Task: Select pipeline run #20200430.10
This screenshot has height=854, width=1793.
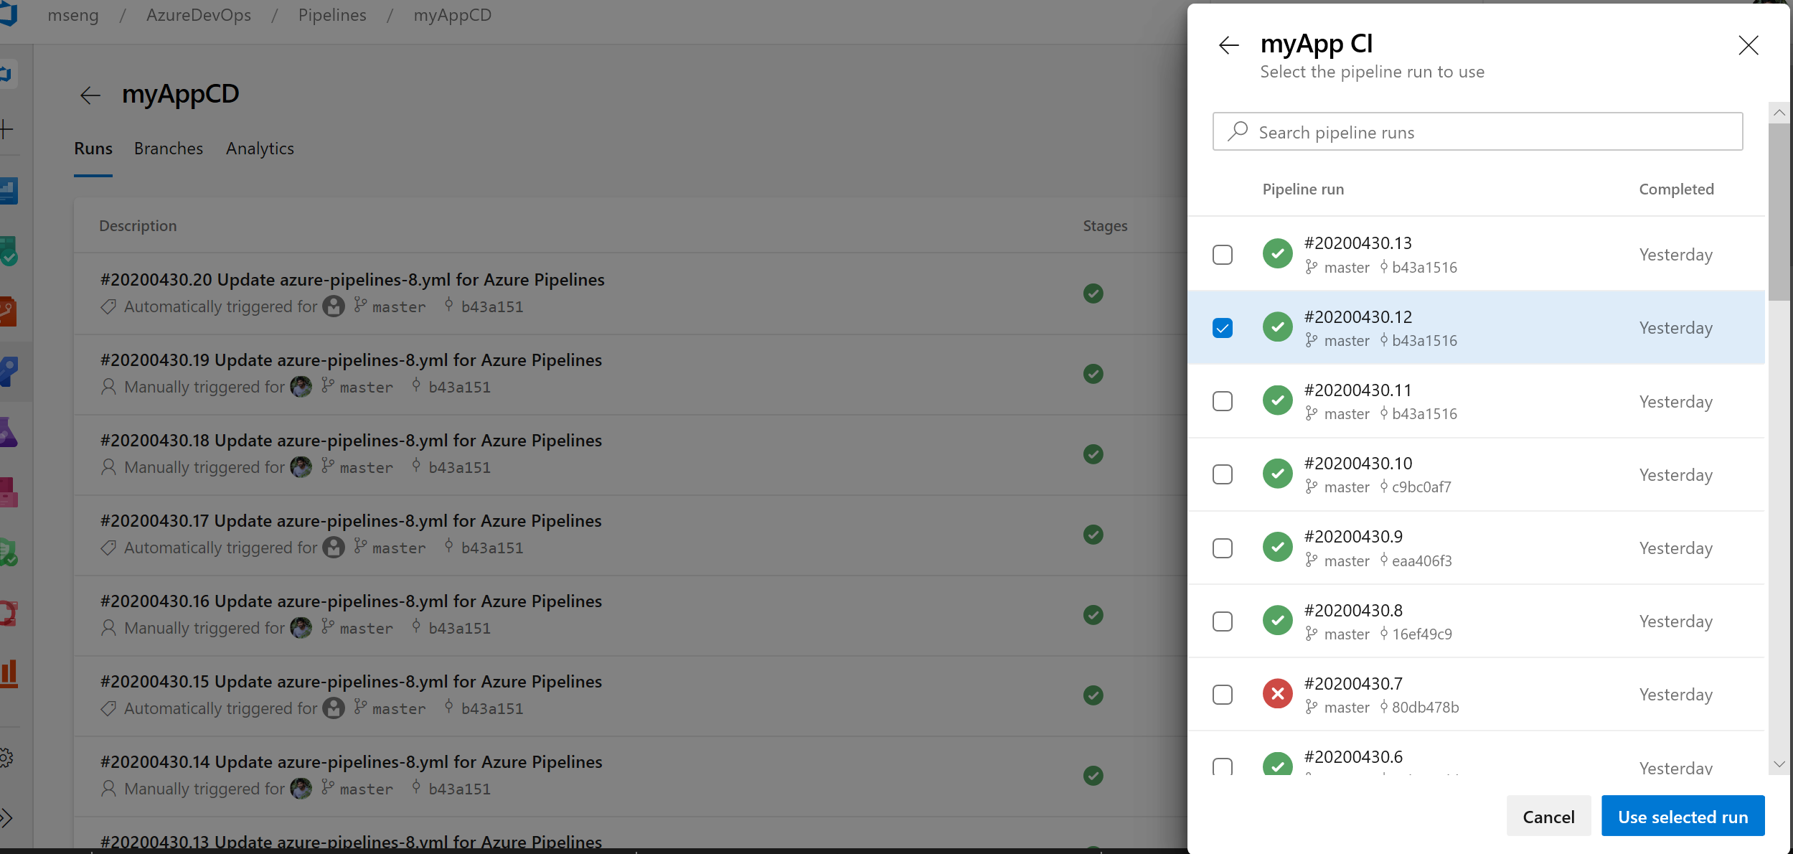Action: (x=1223, y=474)
